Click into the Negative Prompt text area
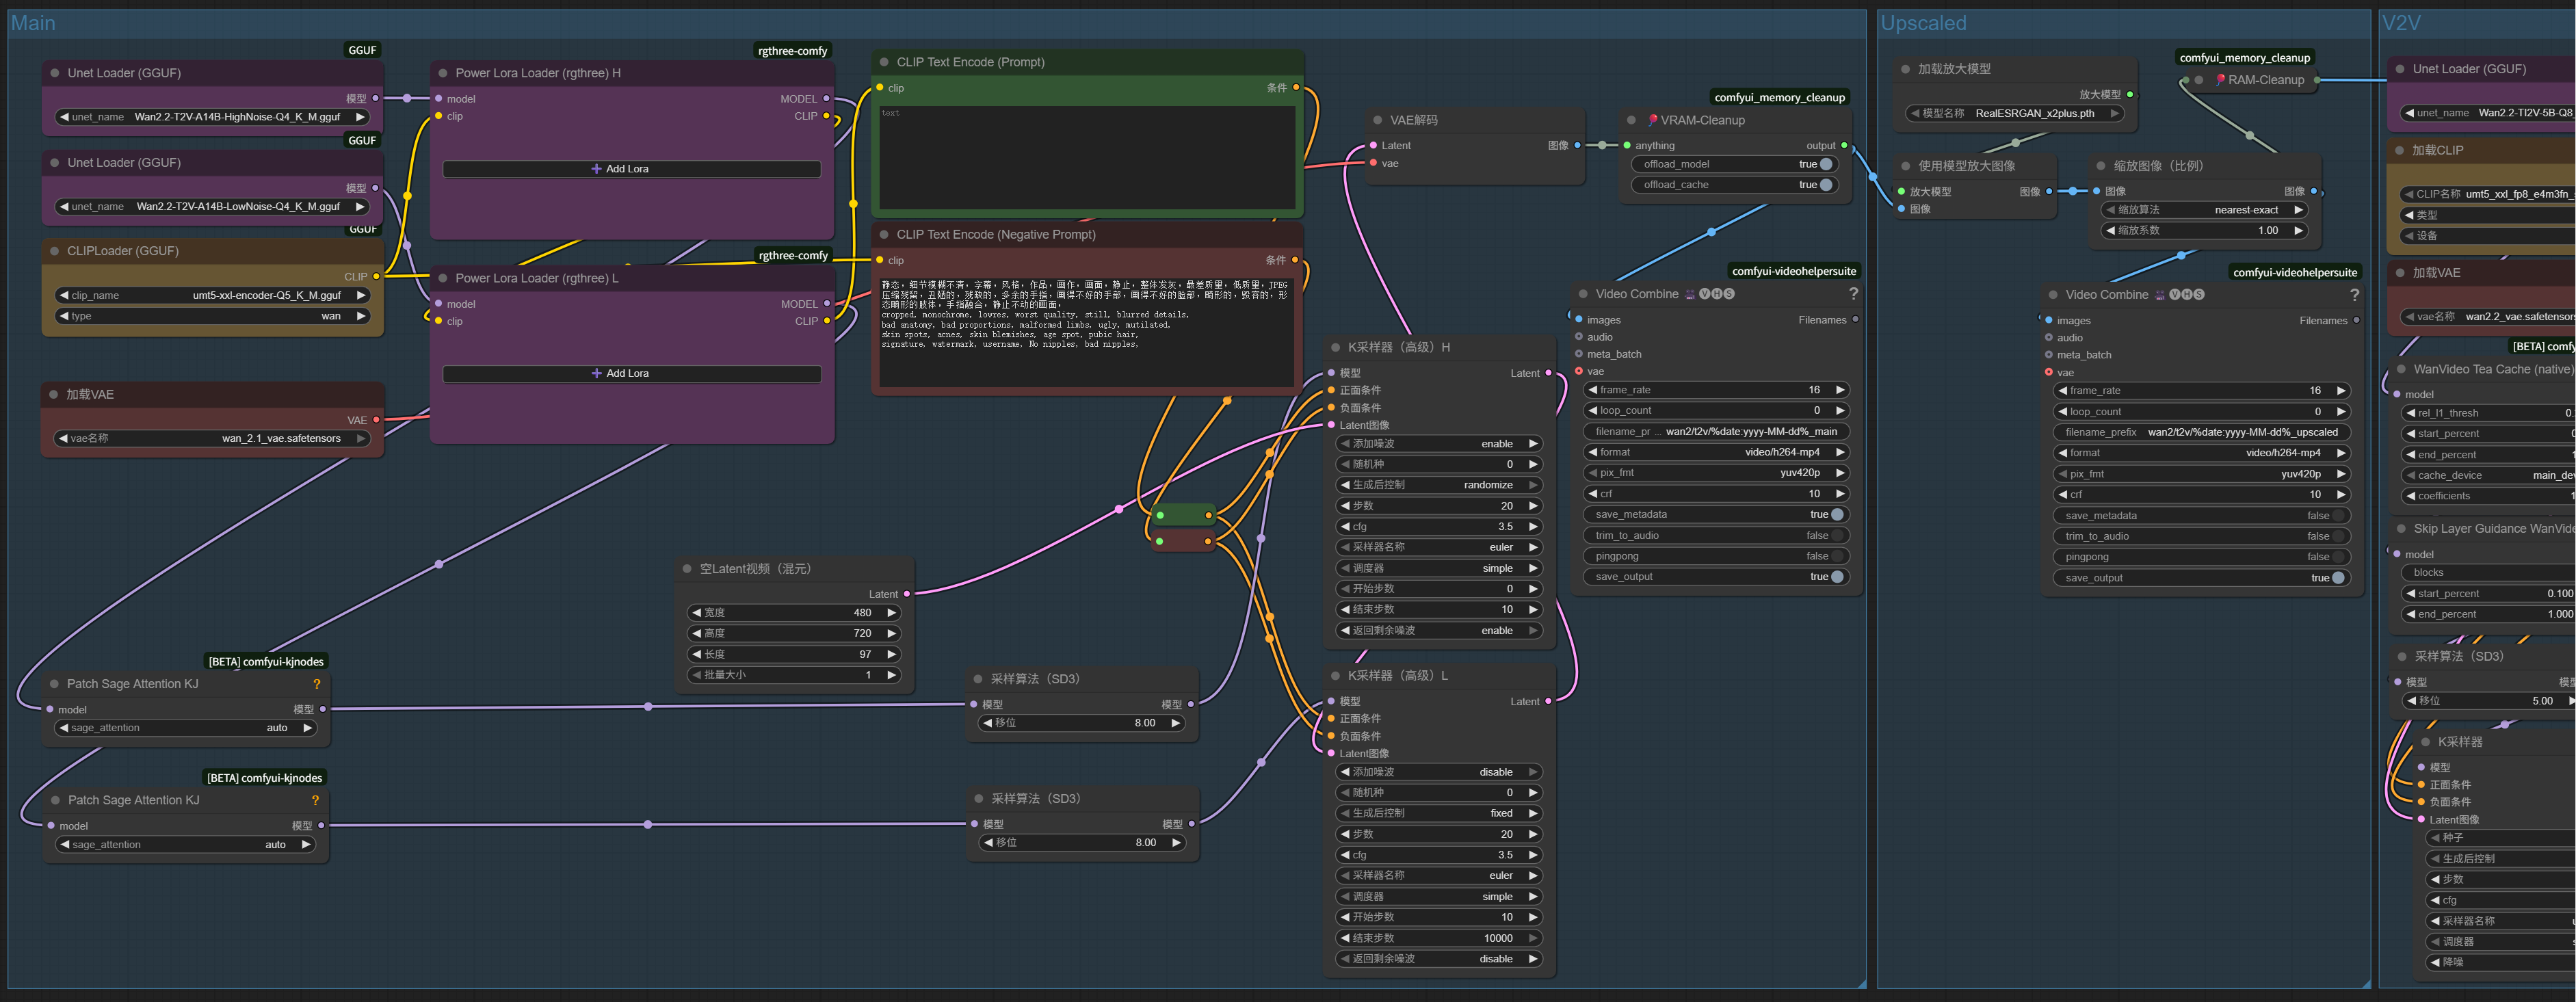The image size is (2576, 1002). (x=1085, y=330)
